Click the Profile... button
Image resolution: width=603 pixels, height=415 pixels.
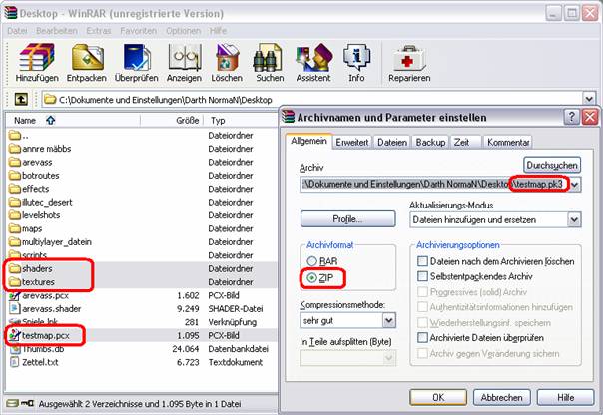348,219
